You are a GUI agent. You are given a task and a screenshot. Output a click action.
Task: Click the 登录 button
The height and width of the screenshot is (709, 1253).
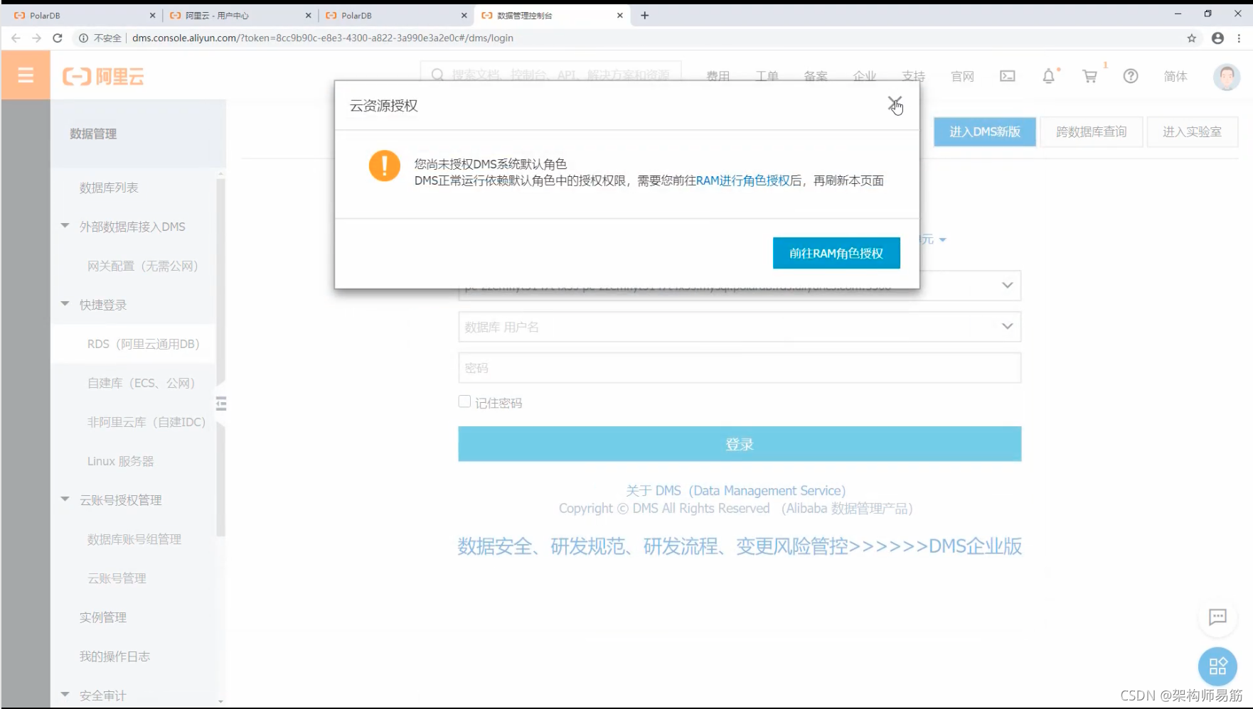740,444
